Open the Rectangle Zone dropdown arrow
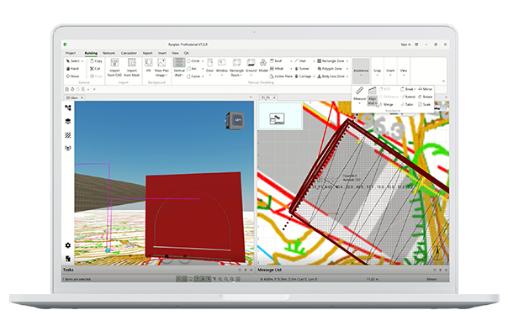The height and width of the screenshot is (331, 508). (347, 60)
